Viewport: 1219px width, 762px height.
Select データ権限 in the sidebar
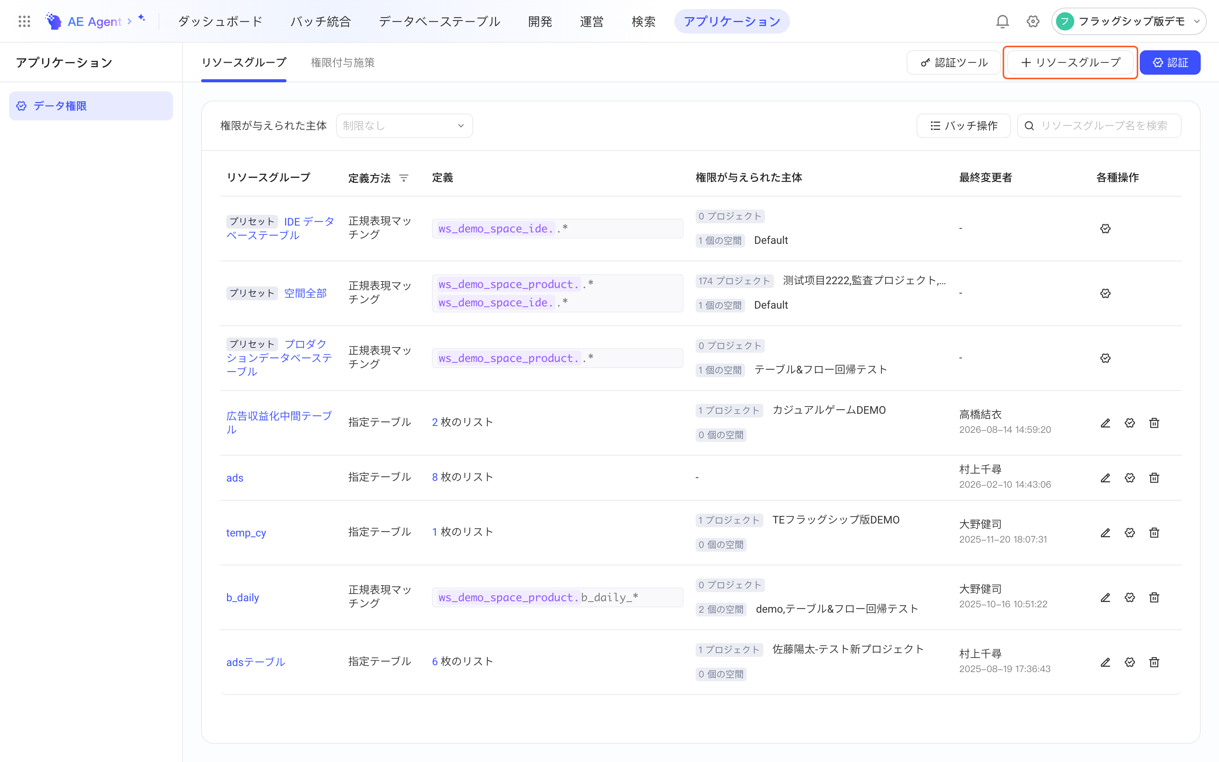pyautogui.click(x=91, y=106)
